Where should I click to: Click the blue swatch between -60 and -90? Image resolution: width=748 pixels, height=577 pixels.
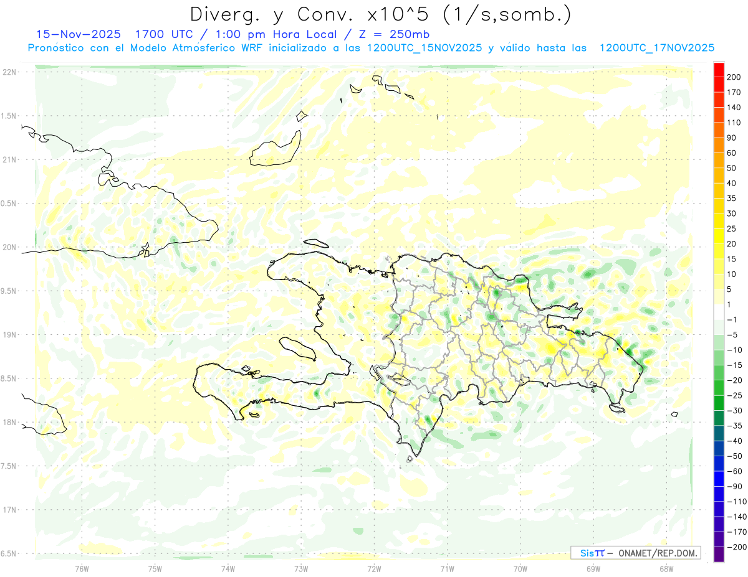tap(719, 479)
